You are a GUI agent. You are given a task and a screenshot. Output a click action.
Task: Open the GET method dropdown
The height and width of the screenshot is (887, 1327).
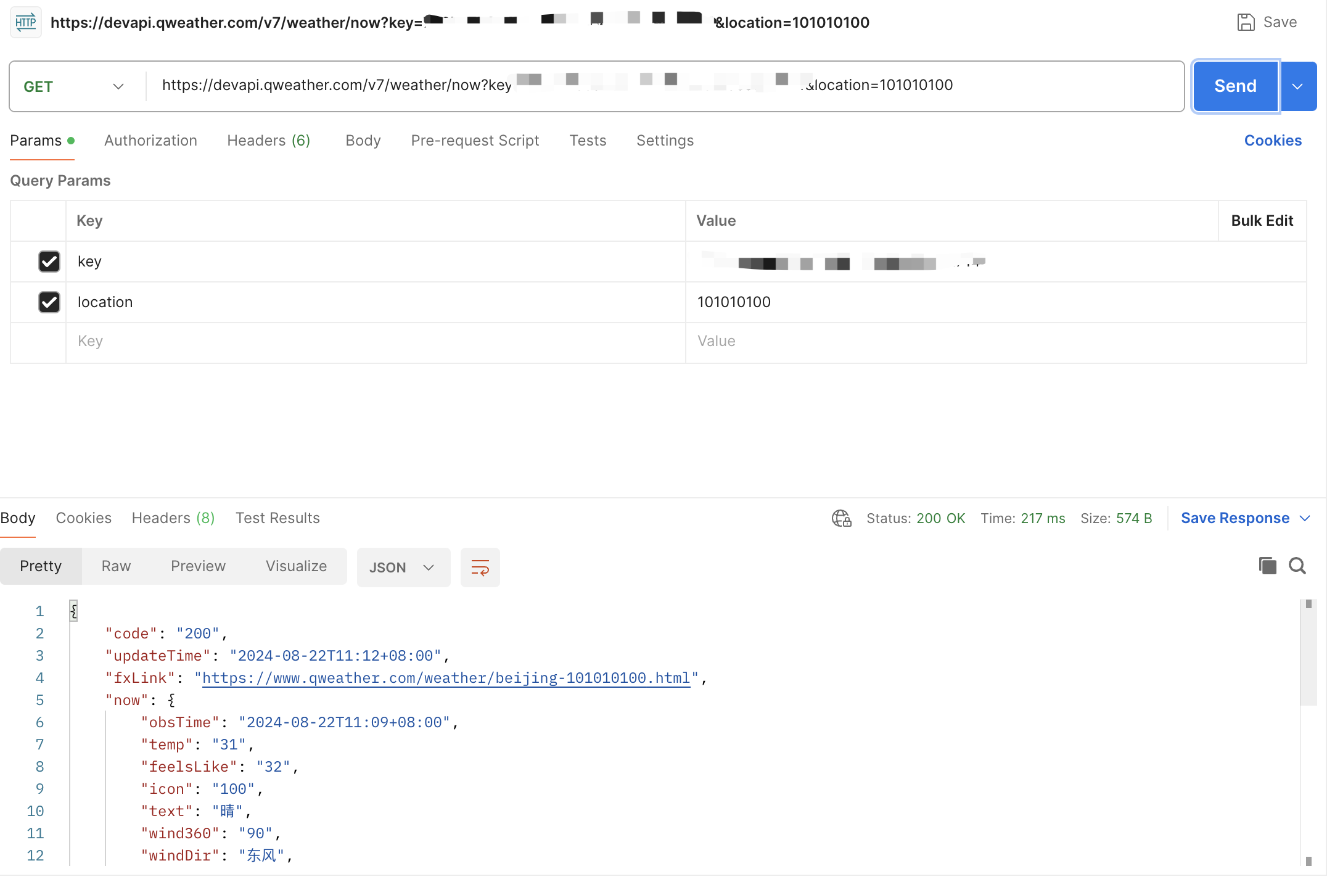(x=74, y=86)
